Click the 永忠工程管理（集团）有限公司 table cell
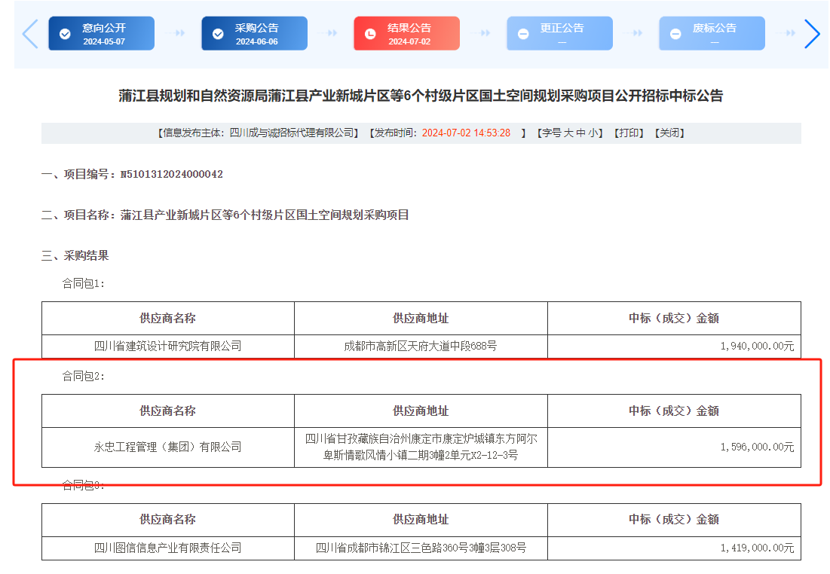Viewport: 830px width, 574px height. (168, 447)
